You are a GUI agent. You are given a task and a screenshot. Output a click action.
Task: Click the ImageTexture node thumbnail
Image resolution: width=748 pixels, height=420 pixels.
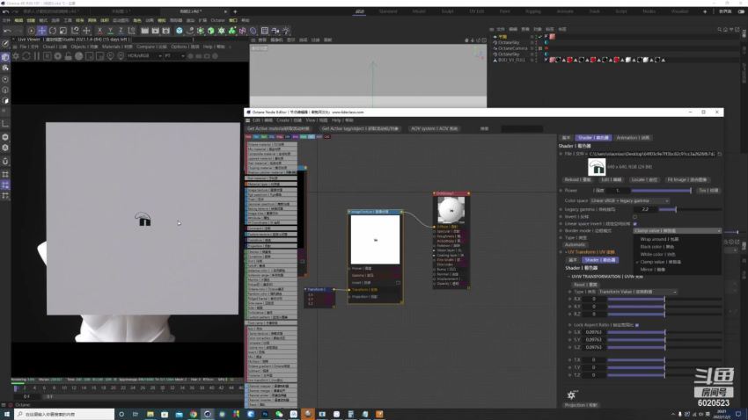click(x=376, y=239)
